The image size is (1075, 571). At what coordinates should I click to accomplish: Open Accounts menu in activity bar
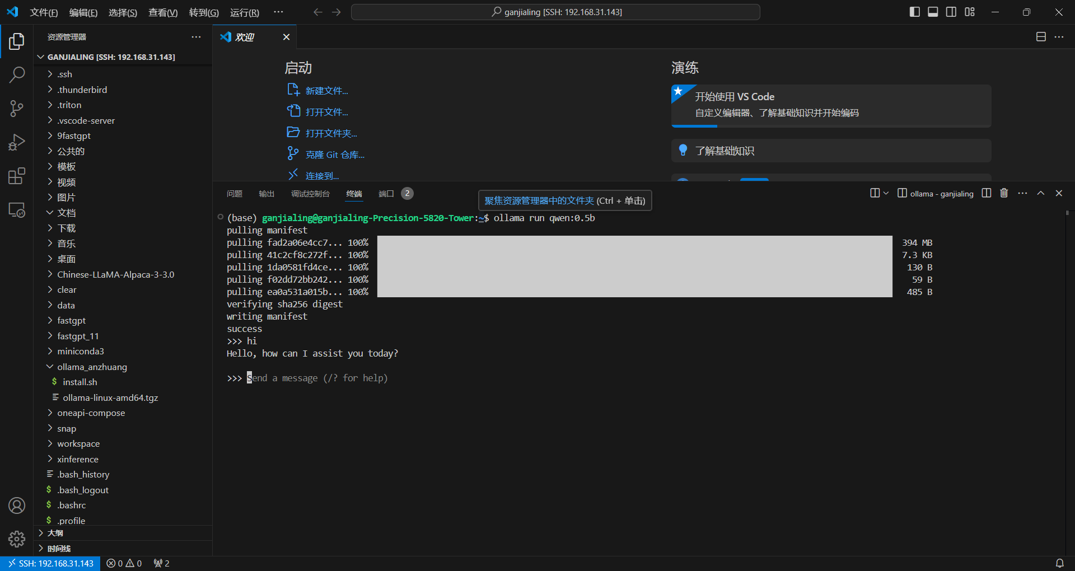point(17,506)
